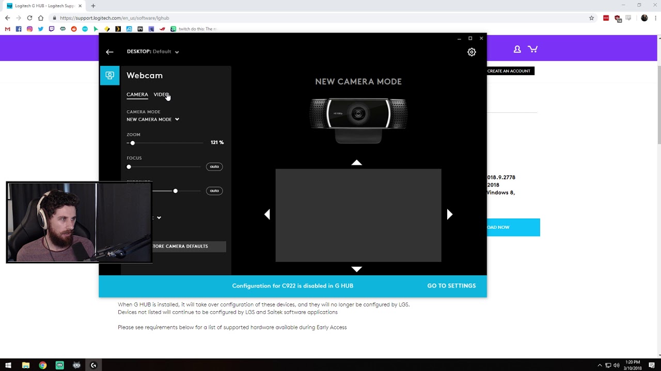Select the Logitech G HUB browser tab

pos(44,6)
